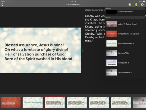The width and height of the screenshot is (146, 110).
Task: Click 'Since I Found My Saviour' text
Action: (129, 34)
